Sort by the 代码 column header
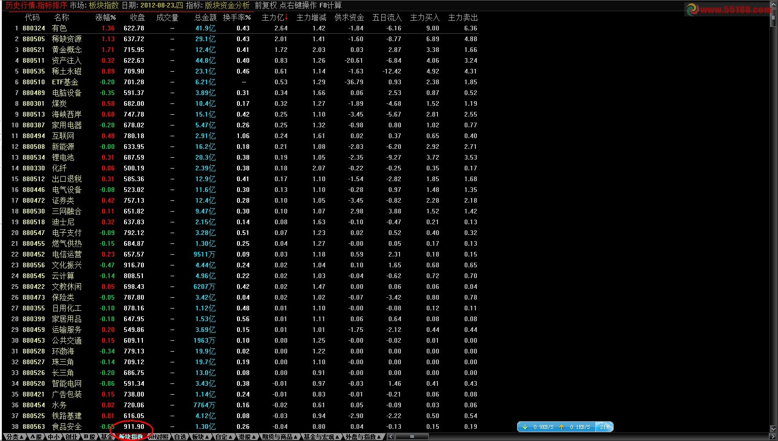The width and height of the screenshot is (778, 441). [32, 17]
